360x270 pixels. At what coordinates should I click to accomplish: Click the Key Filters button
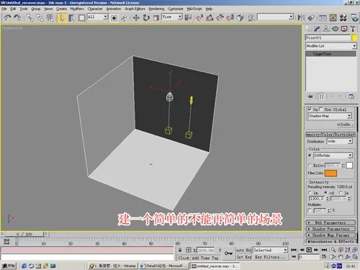click(x=270, y=257)
